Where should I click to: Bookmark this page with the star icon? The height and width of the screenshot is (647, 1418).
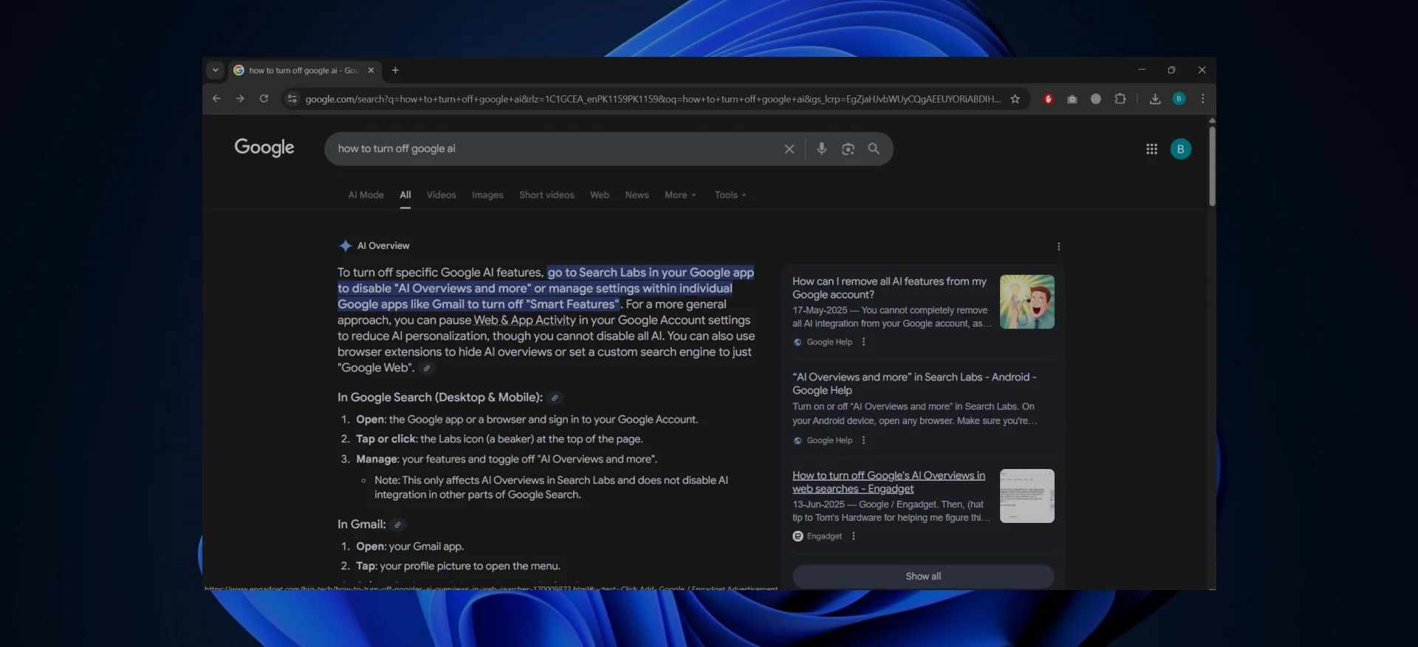click(x=1015, y=99)
